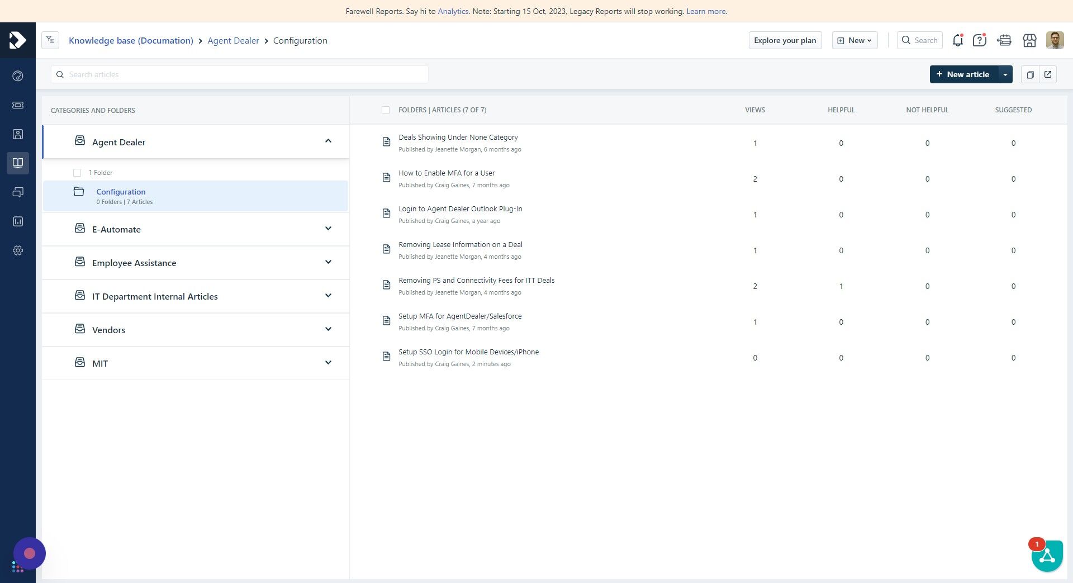
Task: Open the Marketplace store icon
Action: [1029, 40]
